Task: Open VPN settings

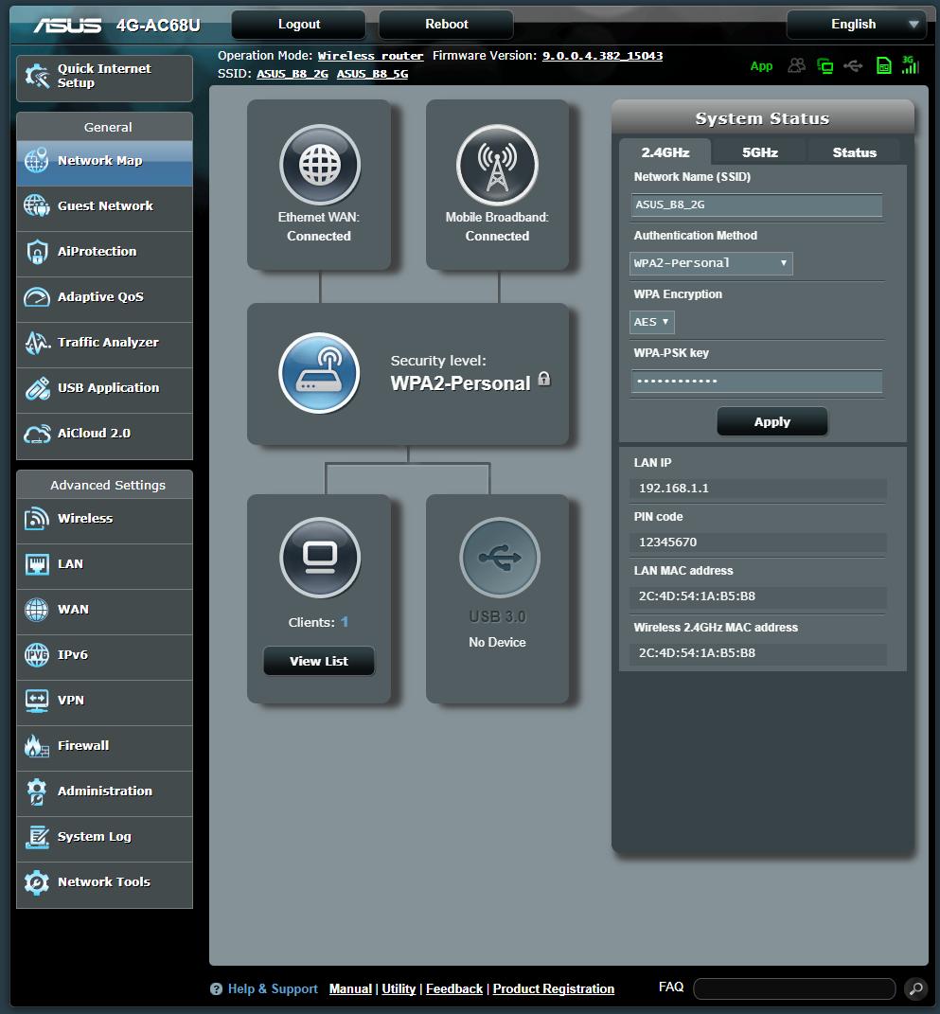Action: coord(105,701)
